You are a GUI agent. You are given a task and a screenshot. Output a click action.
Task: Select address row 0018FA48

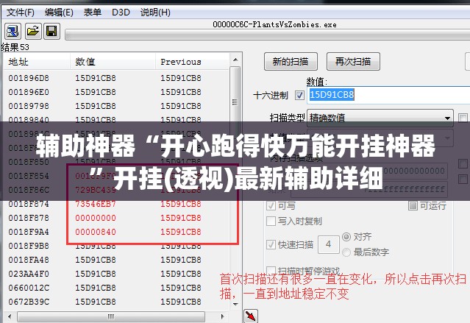(116, 260)
